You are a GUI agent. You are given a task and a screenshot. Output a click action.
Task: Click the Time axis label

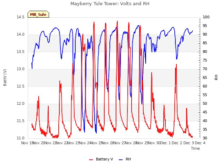pyautogui.click(x=195, y=148)
